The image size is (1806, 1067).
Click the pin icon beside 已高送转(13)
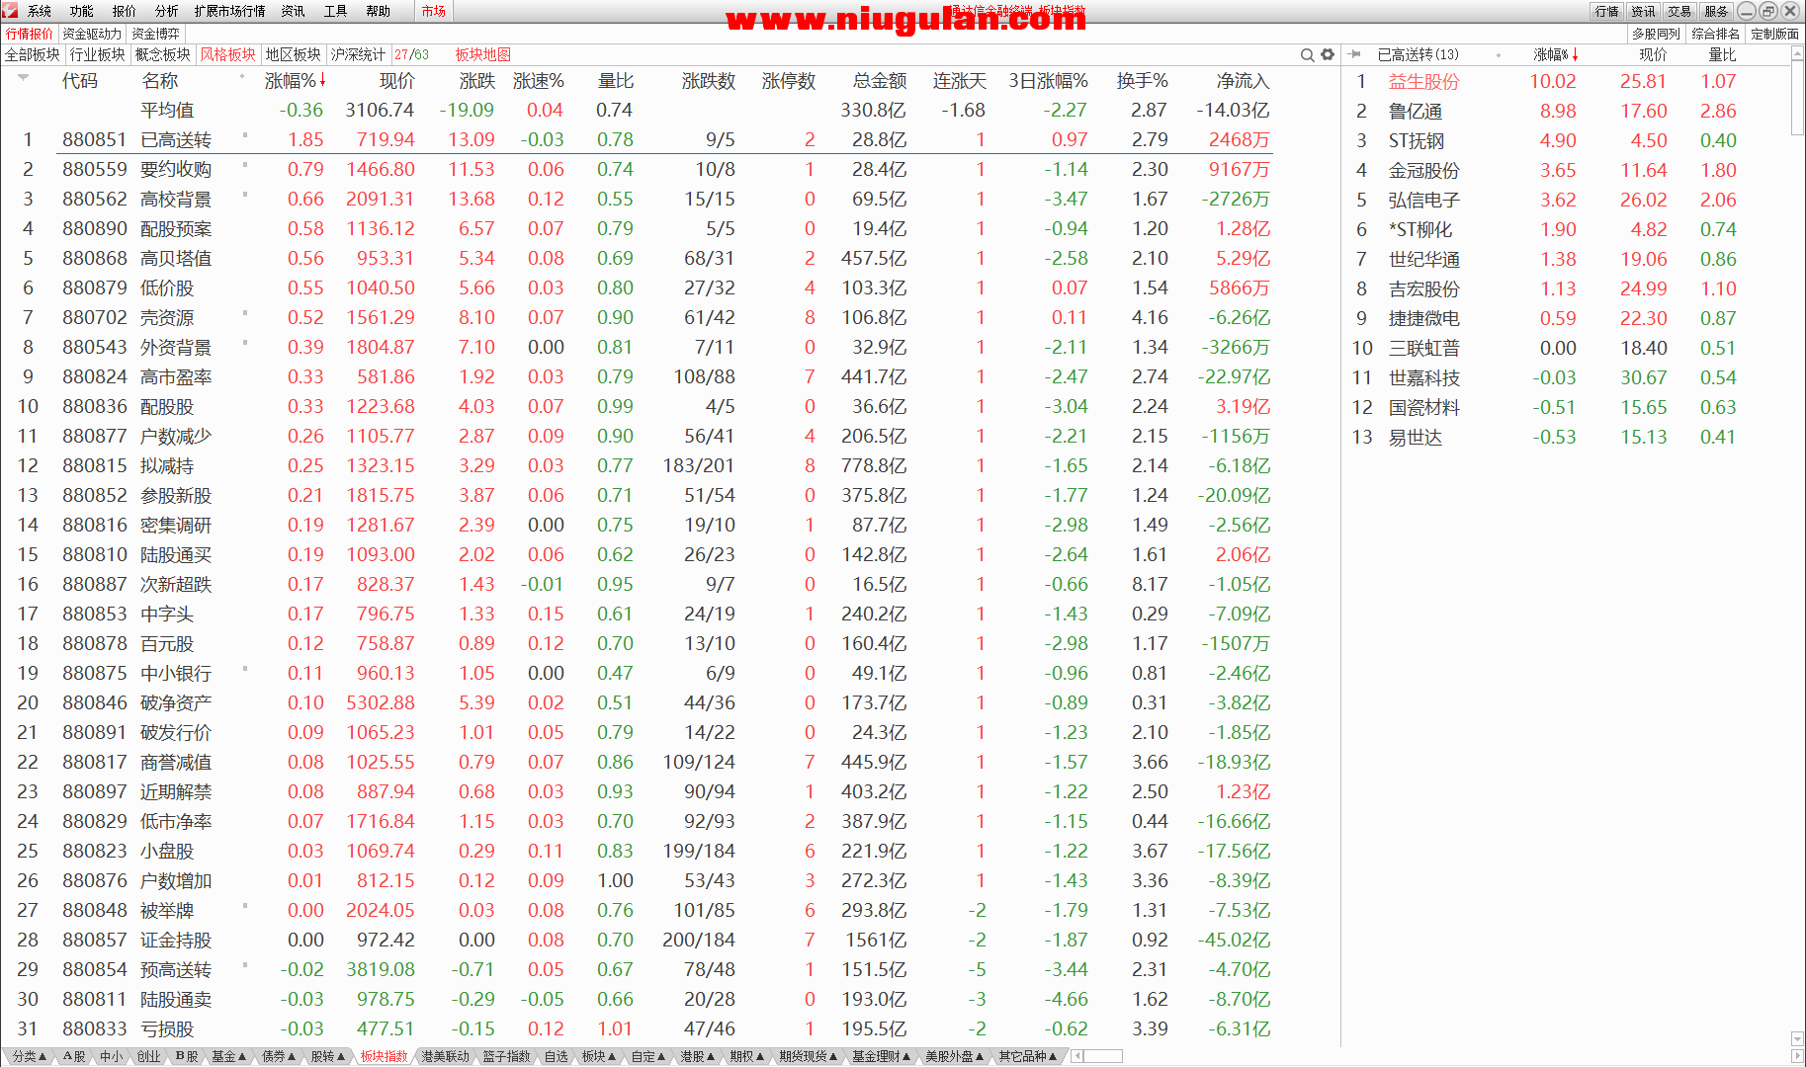[x=1355, y=54]
